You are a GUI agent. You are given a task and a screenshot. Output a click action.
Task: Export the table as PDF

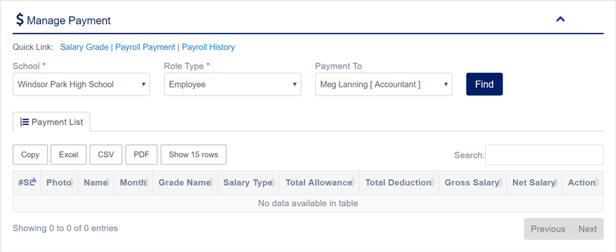[142, 154]
